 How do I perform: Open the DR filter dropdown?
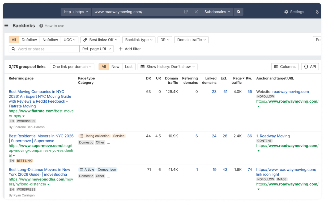tap(165, 40)
